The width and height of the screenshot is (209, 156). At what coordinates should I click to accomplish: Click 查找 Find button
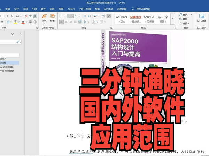coord(184,15)
